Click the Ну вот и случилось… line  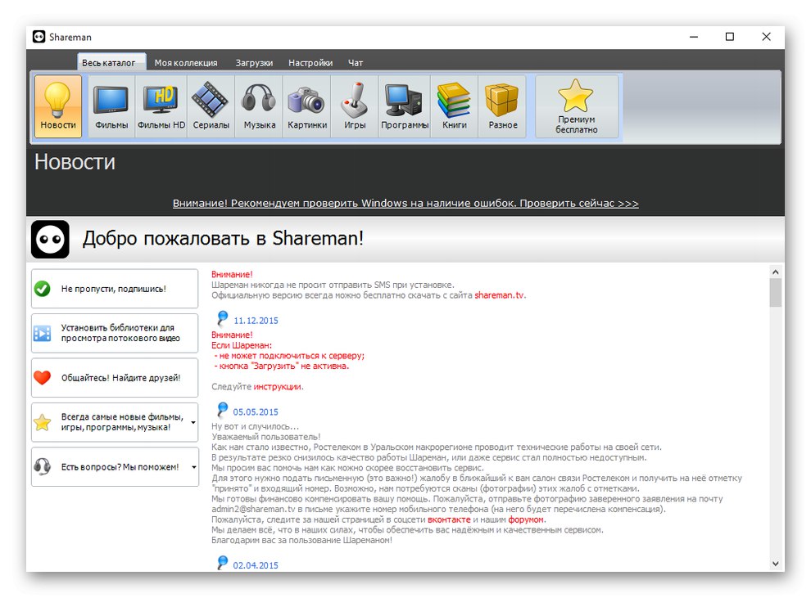click(255, 426)
